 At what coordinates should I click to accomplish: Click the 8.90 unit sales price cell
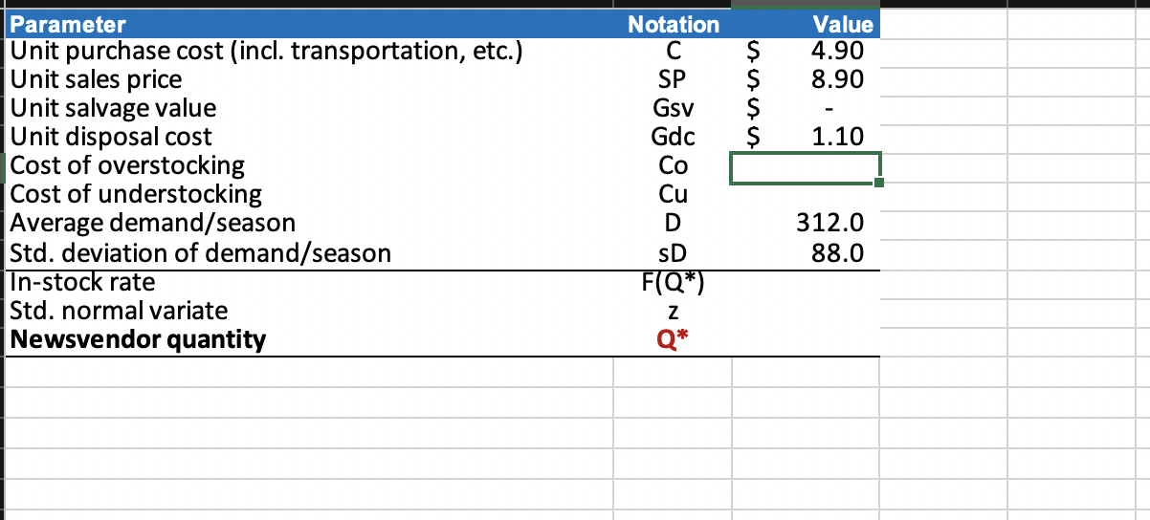coord(805,78)
